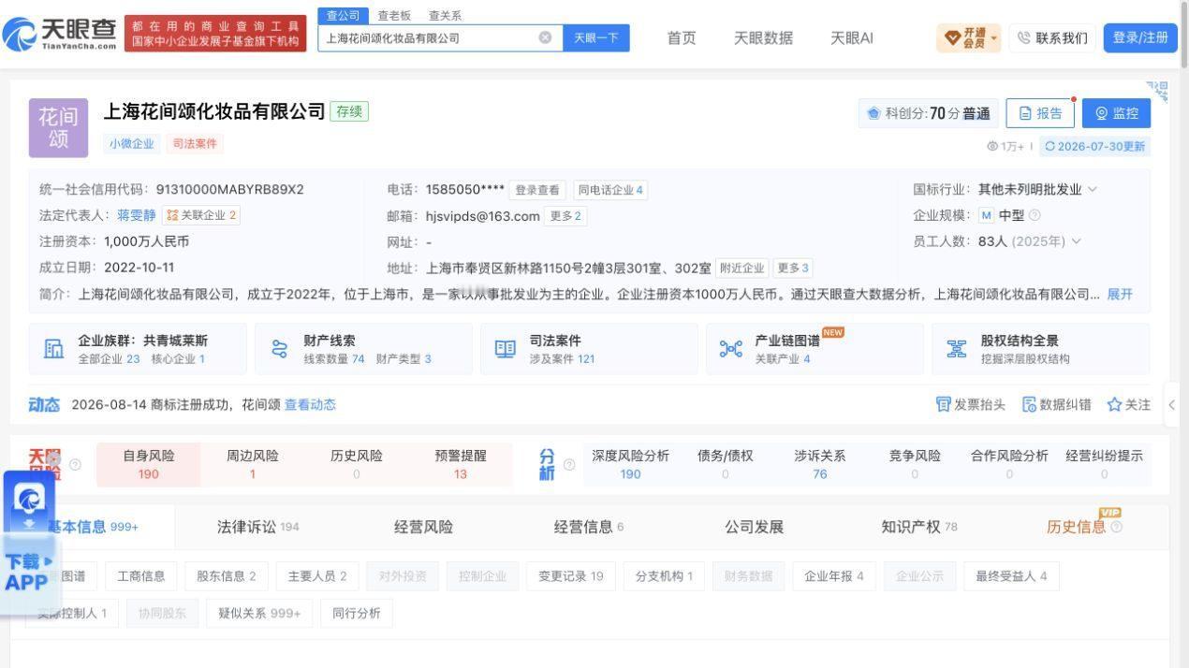Switch to the 经营风险 tab
Image resolution: width=1189 pixels, height=668 pixels.
[423, 527]
